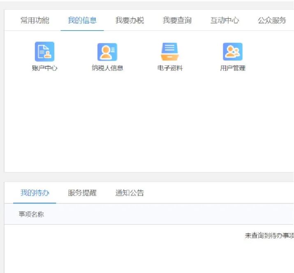Click the 未查询到待办事项 message
Image resolution: width=294 pixels, height=273 pixels.
point(269,236)
